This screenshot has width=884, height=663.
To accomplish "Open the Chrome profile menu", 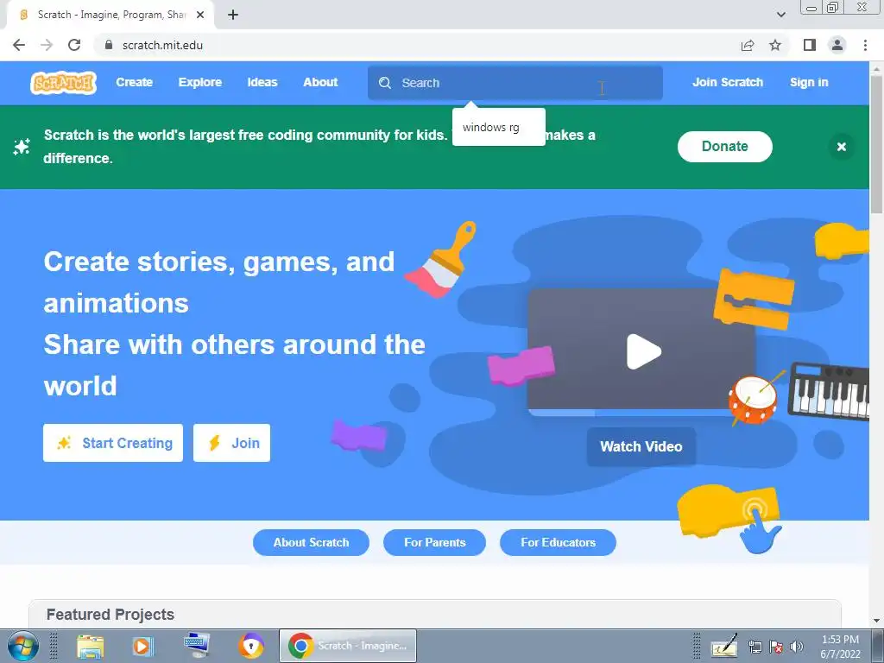I will (x=837, y=45).
